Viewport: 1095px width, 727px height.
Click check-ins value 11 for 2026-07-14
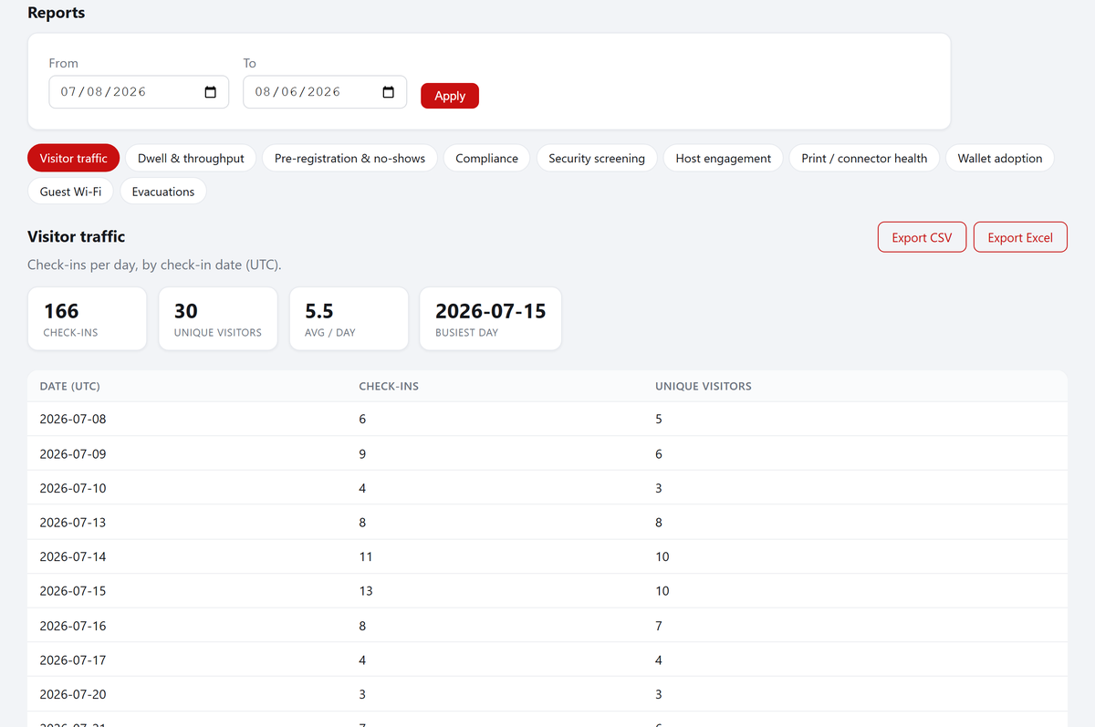point(366,556)
